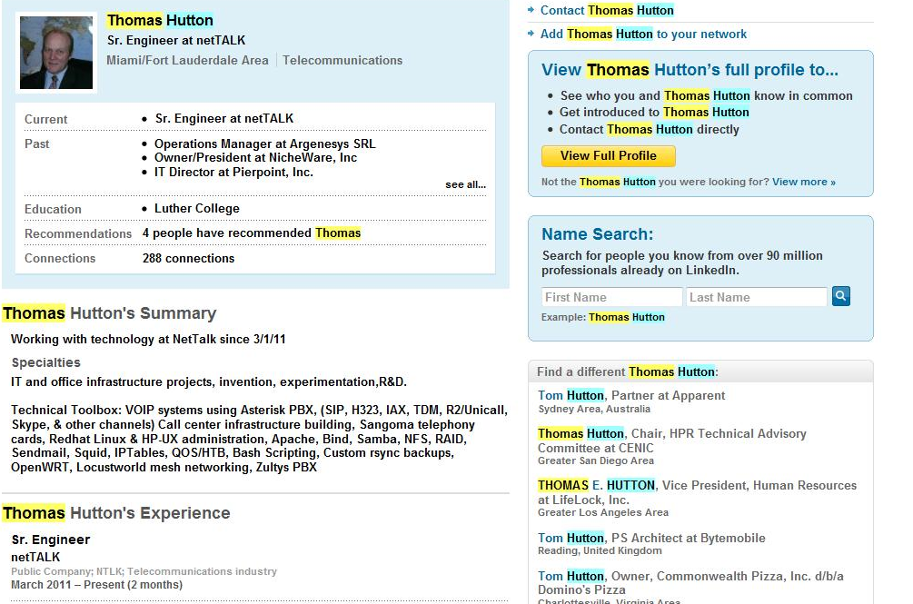
Task: Click the Name Search: heading
Action: pos(598,234)
